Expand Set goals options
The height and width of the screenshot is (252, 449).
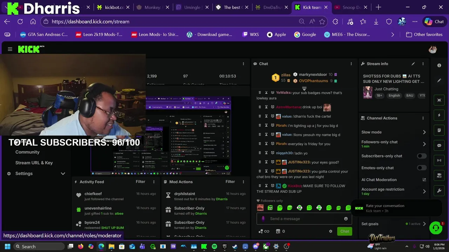coord(424,224)
